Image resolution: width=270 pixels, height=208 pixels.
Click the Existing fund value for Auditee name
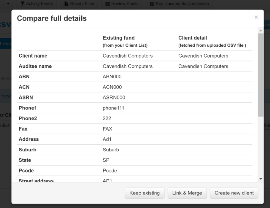click(127, 66)
